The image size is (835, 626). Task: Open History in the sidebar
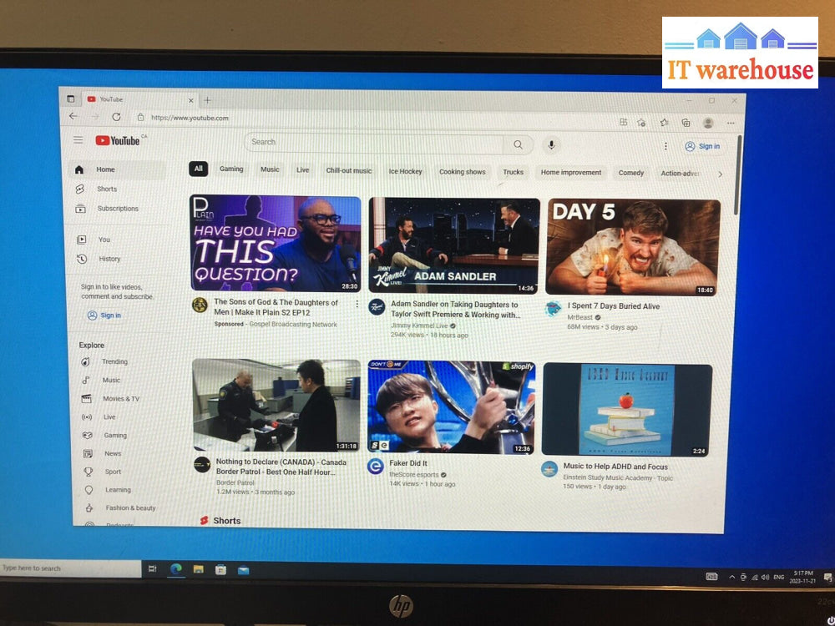[x=109, y=259]
